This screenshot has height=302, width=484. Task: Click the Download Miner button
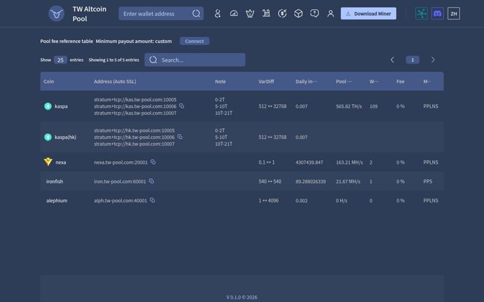coord(368,13)
